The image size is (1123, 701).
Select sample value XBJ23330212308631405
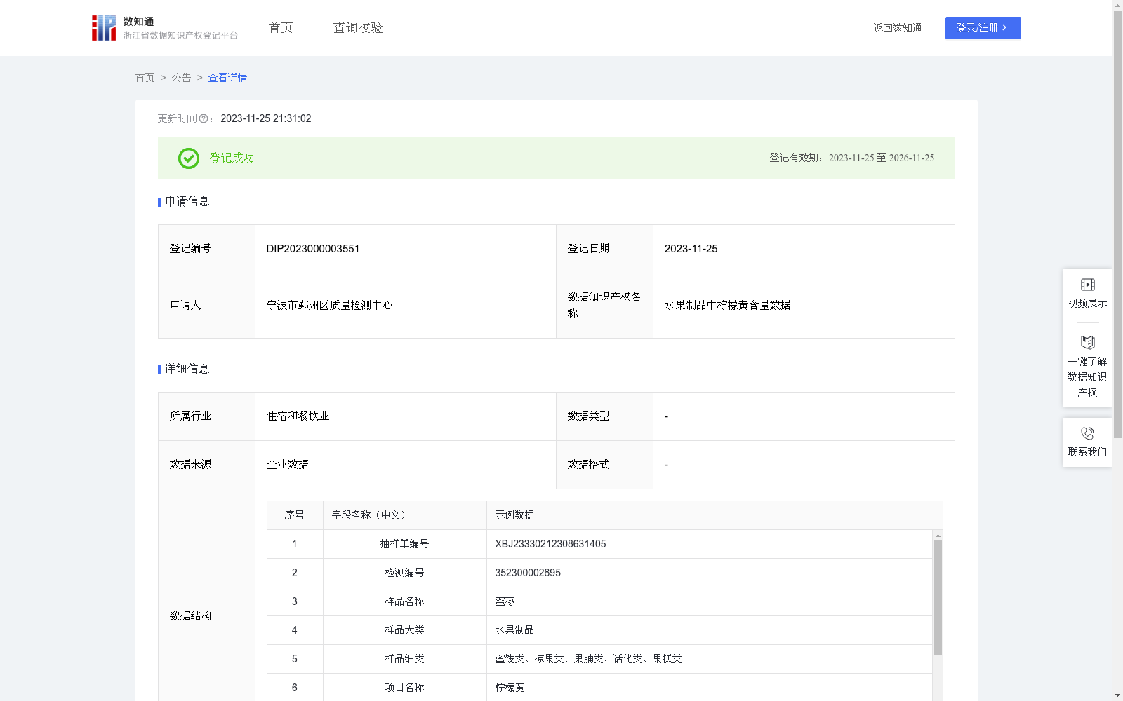pos(550,544)
